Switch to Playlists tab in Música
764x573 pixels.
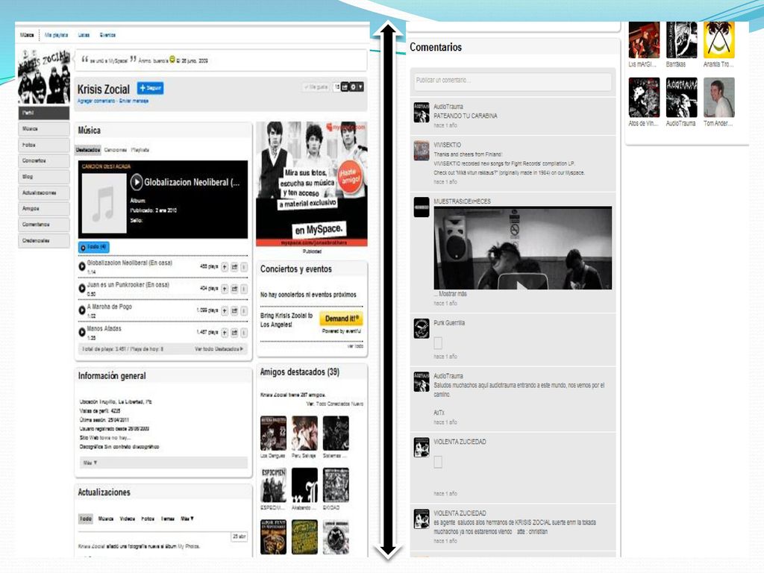point(140,149)
